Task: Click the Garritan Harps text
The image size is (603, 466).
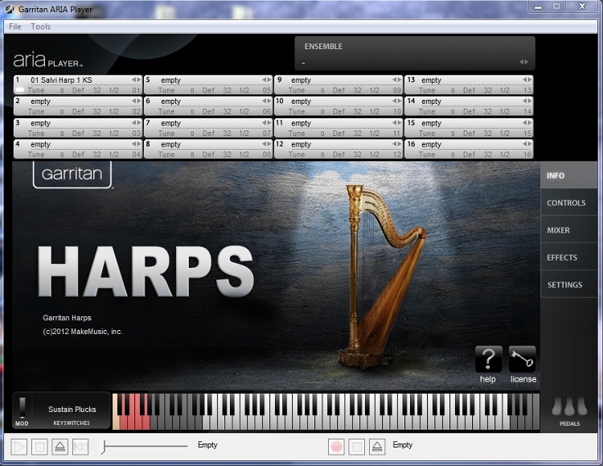Action: (67, 318)
